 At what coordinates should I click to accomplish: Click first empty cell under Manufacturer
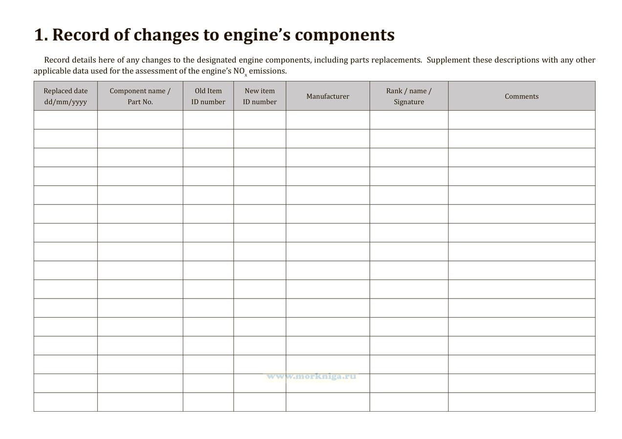(x=327, y=120)
